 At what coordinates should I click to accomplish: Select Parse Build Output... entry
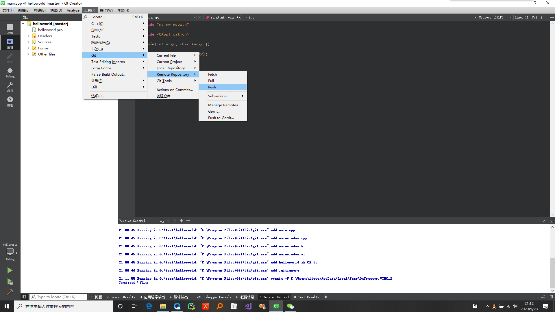point(115,74)
